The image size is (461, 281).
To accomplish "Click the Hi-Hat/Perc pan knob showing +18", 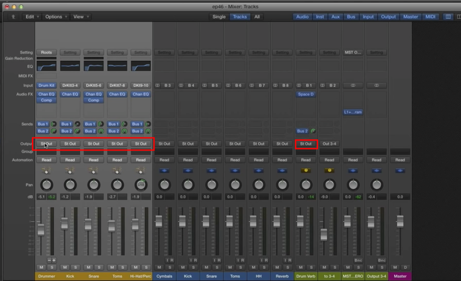I will click(141, 185).
